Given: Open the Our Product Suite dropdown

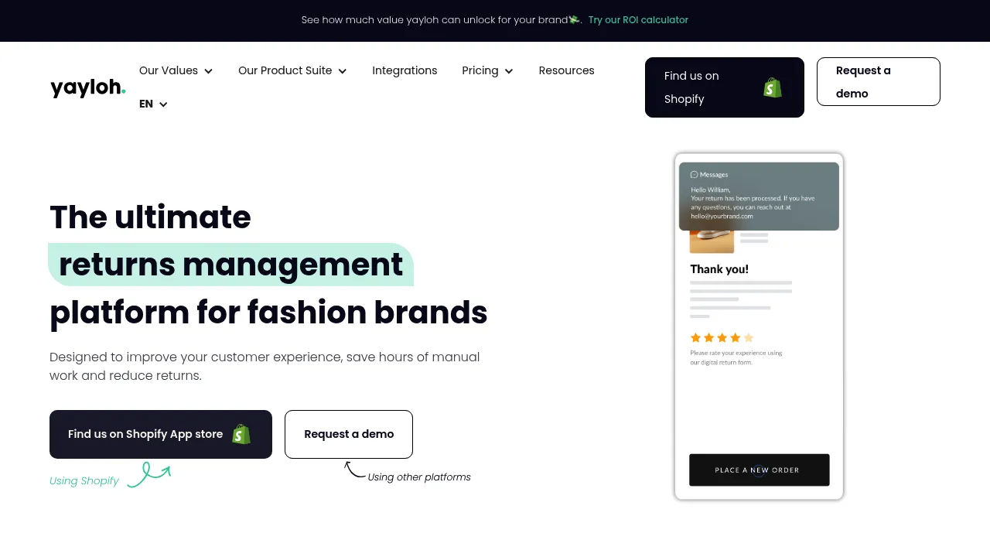Looking at the screenshot, I should tap(292, 70).
